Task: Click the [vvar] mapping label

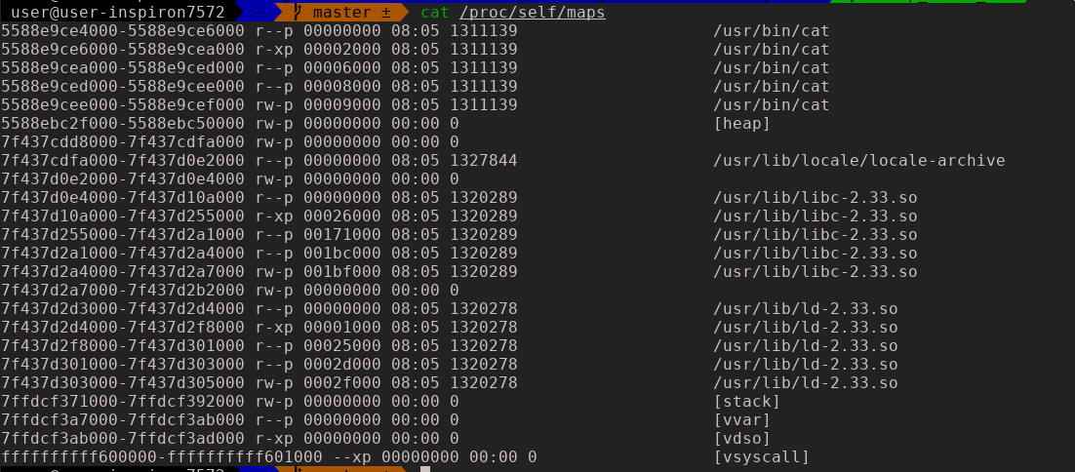Action: coord(742,419)
